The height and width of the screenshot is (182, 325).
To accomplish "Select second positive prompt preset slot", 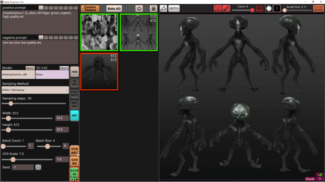I will (46, 8).
